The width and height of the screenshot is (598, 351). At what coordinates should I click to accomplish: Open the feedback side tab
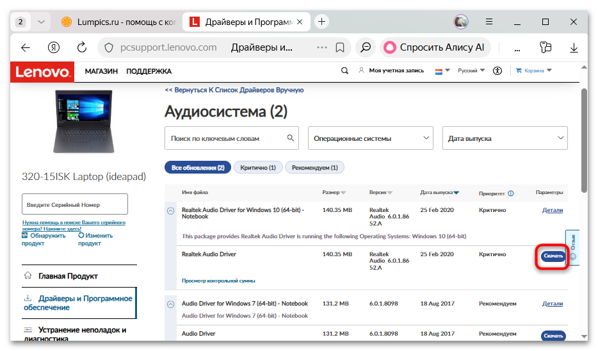click(572, 248)
